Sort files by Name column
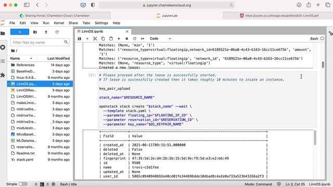This screenshot has height=187, width=333. [22, 58]
